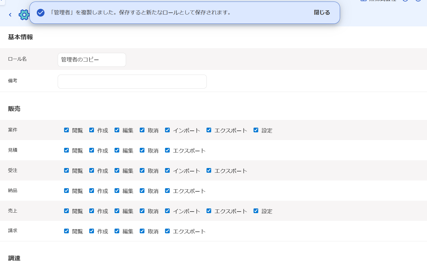The height and width of the screenshot is (268, 427).
Task: Toggle エクスポート checkbox for 案件
Action: [x=209, y=130]
